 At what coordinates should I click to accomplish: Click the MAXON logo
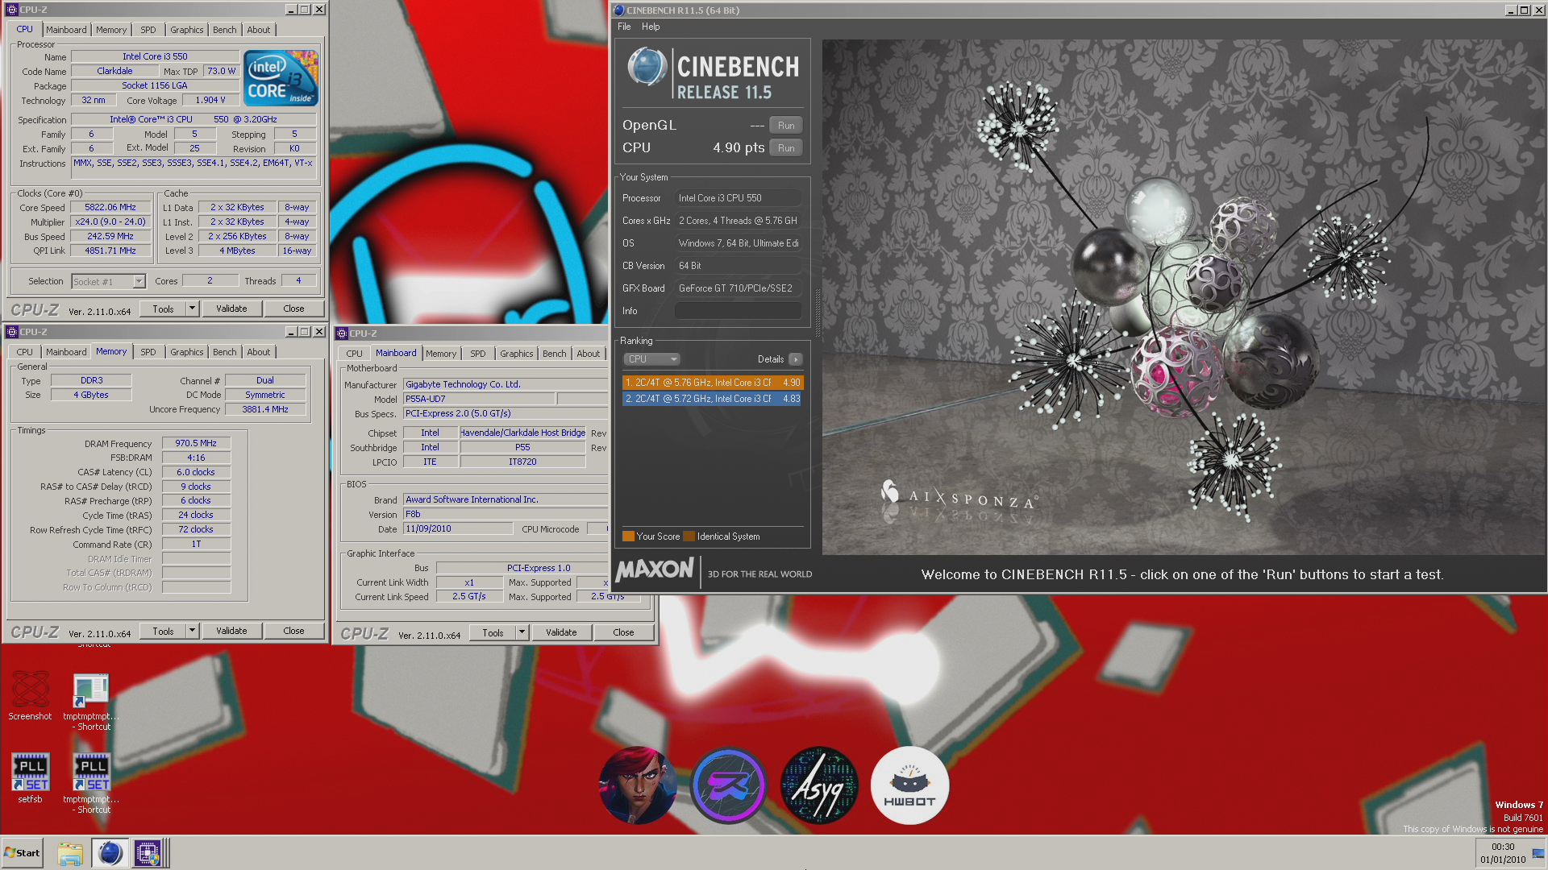[x=655, y=570]
